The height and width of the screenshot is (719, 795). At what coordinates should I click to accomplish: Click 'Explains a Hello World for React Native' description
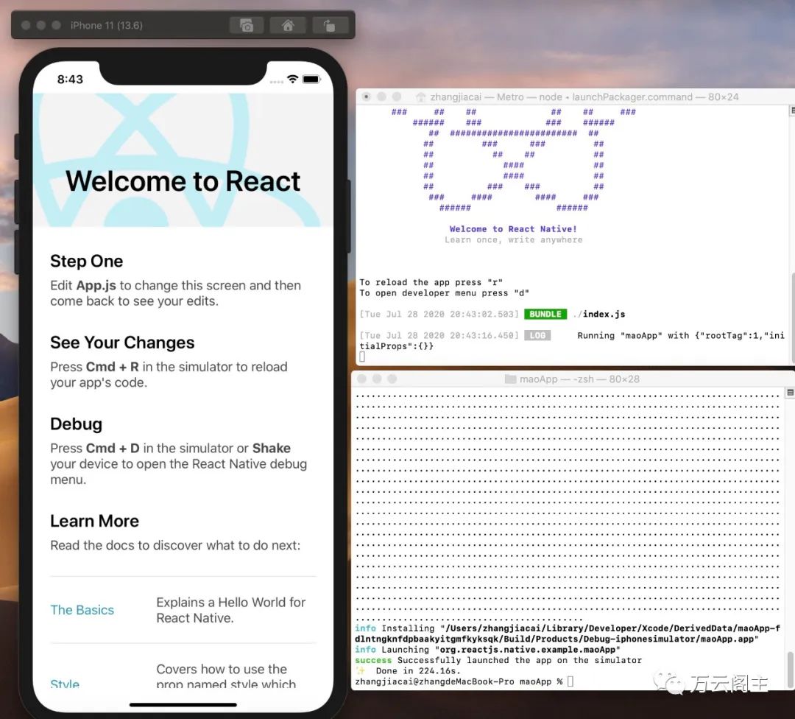click(x=230, y=610)
